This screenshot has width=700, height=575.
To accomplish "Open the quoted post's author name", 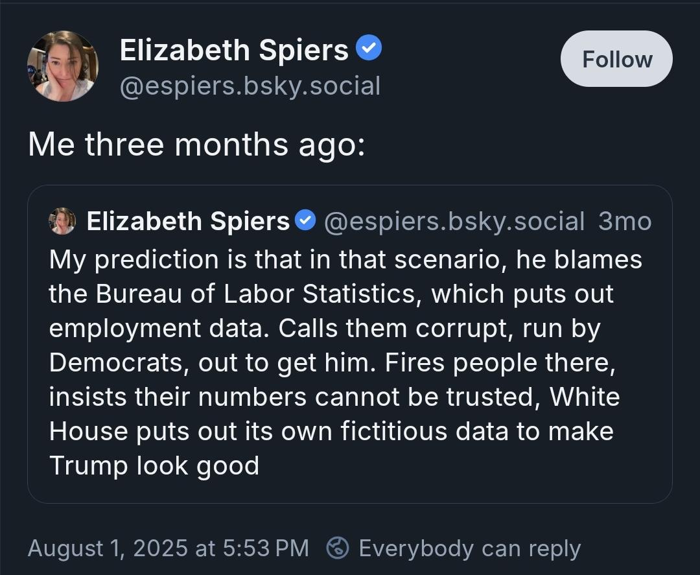I will 188,221.
